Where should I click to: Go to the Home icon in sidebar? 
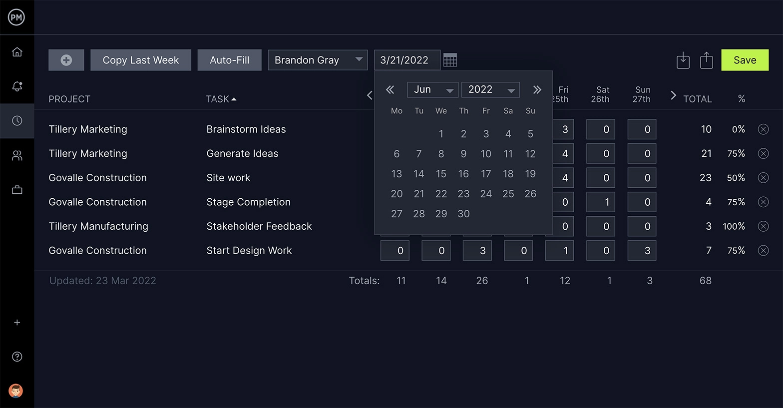17,52
